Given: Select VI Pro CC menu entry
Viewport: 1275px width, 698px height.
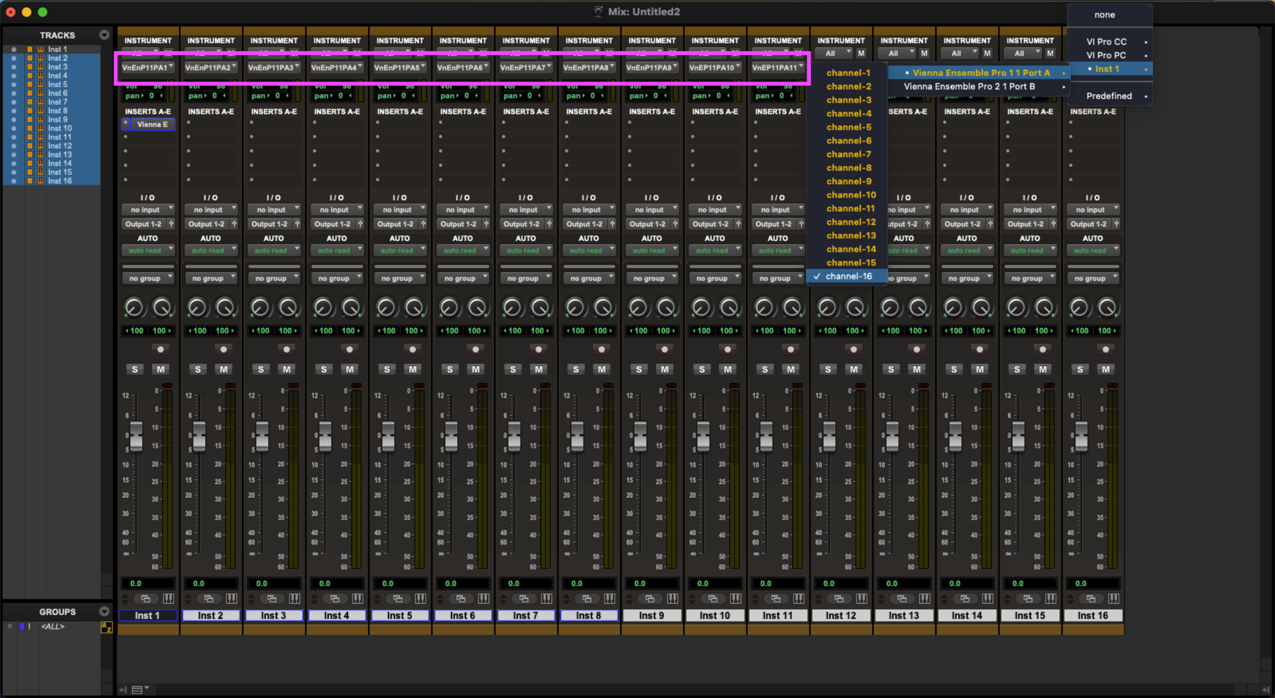Looking at the screenshot, I should point(1110,42).
